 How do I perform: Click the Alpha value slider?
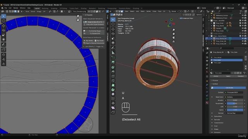click(x=235, y=110)
